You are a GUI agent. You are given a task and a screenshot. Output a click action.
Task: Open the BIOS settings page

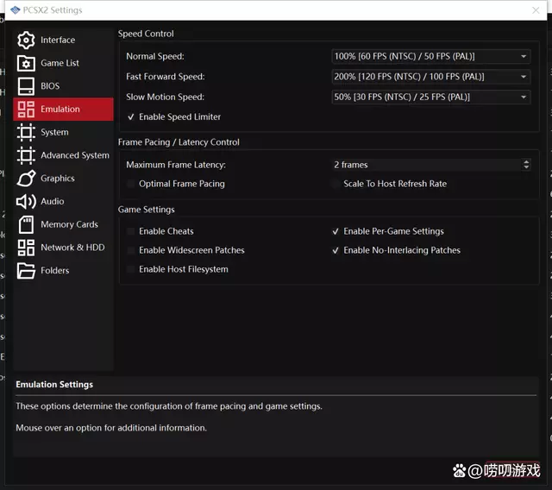pyautogui.click(x=63, y=86)
